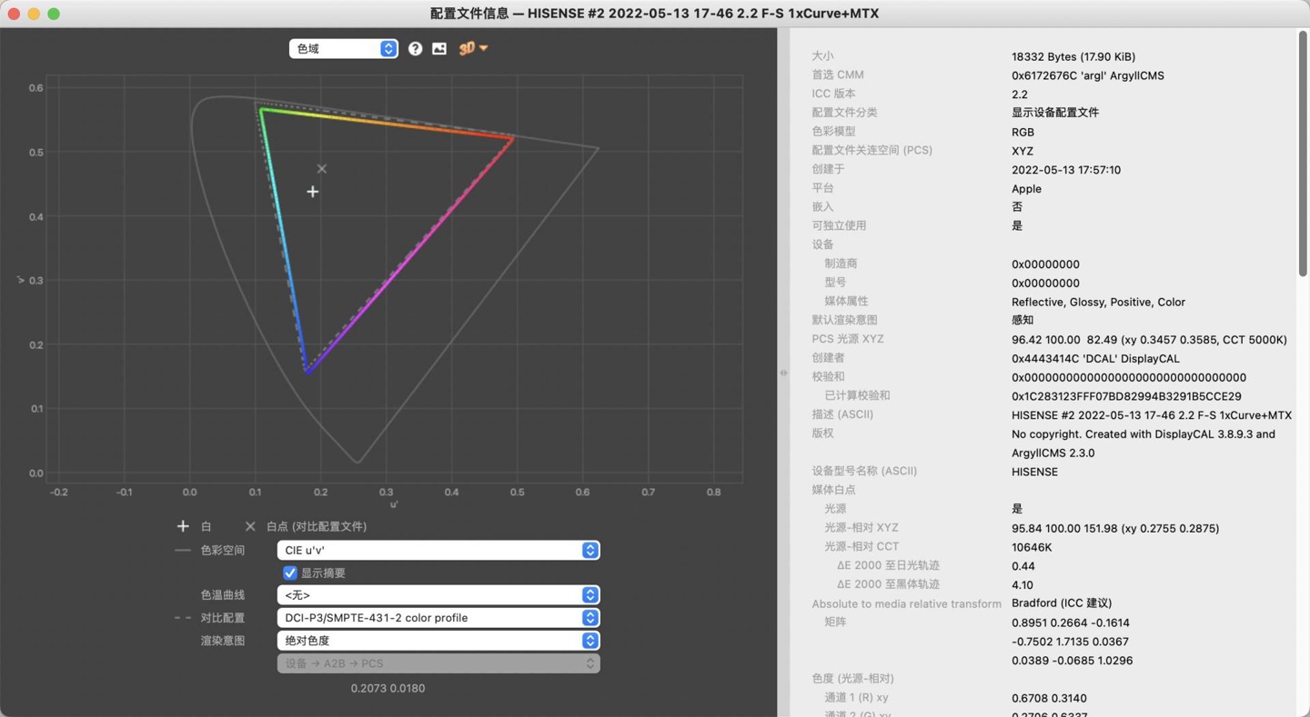Open the help question mark icon
The image size is (1310, 717).
[415, 49]
